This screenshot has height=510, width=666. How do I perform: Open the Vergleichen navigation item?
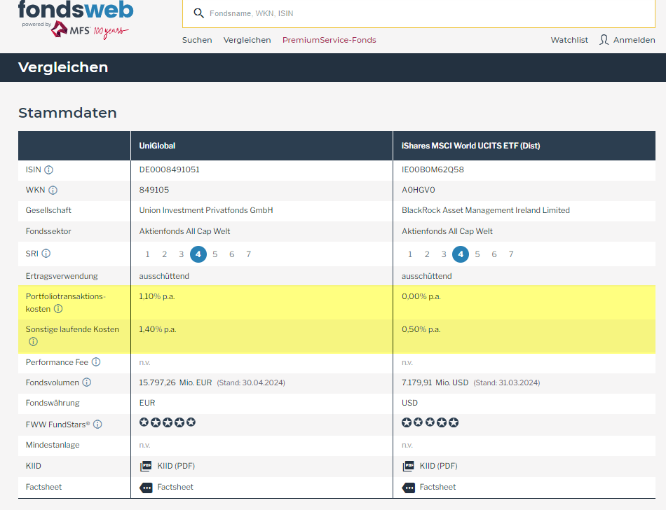pyautogui.click(x=247, y=40)
